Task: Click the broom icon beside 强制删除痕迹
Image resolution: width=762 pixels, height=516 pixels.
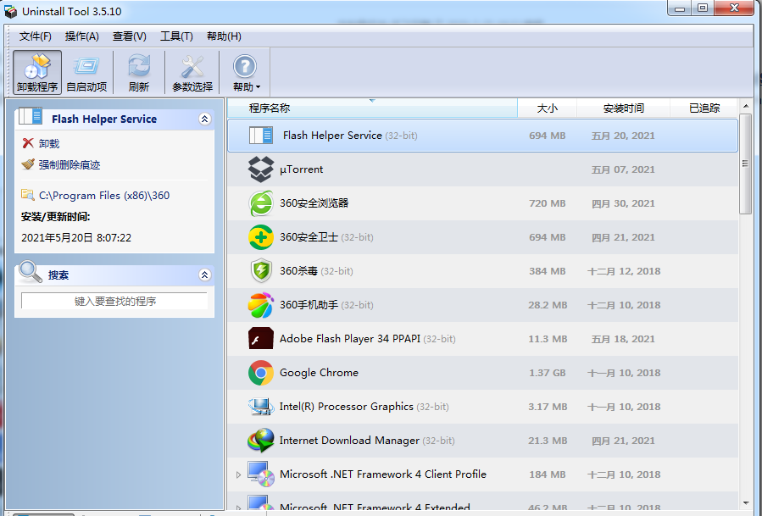Action: (x=28, y=164)
